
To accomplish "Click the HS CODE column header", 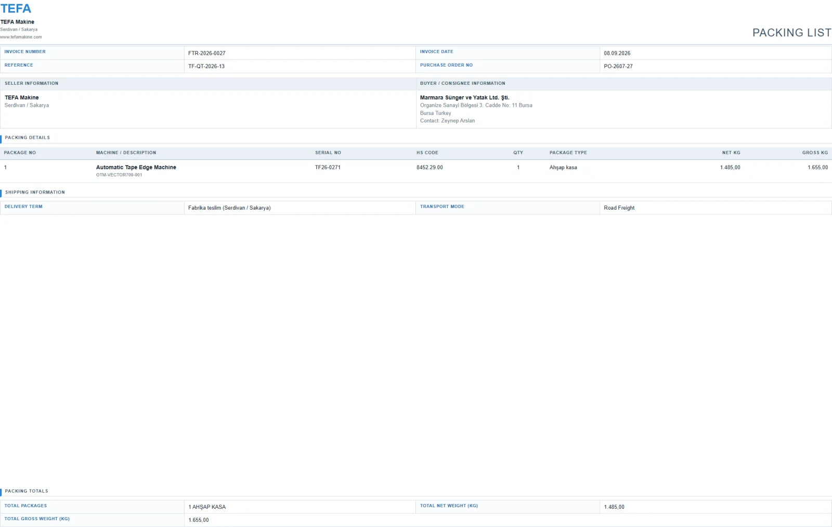I will 427,152.
